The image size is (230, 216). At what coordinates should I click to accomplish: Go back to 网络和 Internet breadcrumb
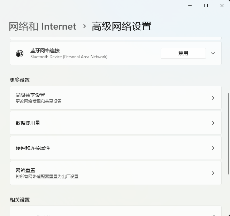click(43, 26)
